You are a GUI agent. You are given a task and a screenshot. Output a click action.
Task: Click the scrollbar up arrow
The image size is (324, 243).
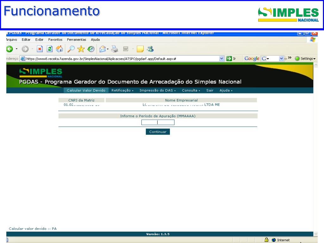315,65
